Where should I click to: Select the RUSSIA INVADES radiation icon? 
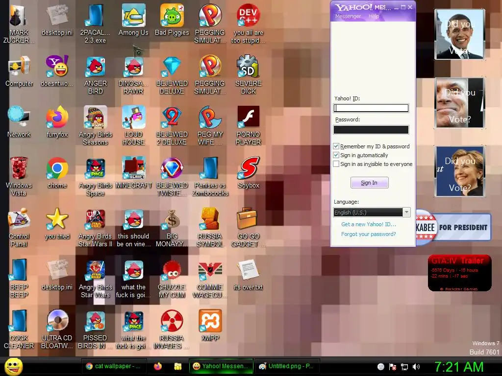172,329
